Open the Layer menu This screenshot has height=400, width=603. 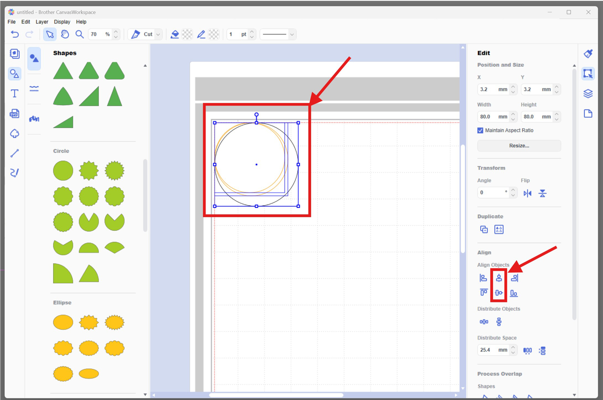(42, 22)
